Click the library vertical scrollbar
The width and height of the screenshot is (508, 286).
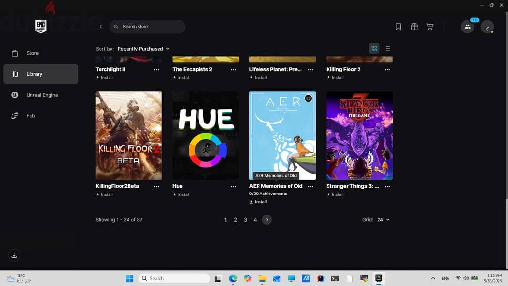click(507, 234)
